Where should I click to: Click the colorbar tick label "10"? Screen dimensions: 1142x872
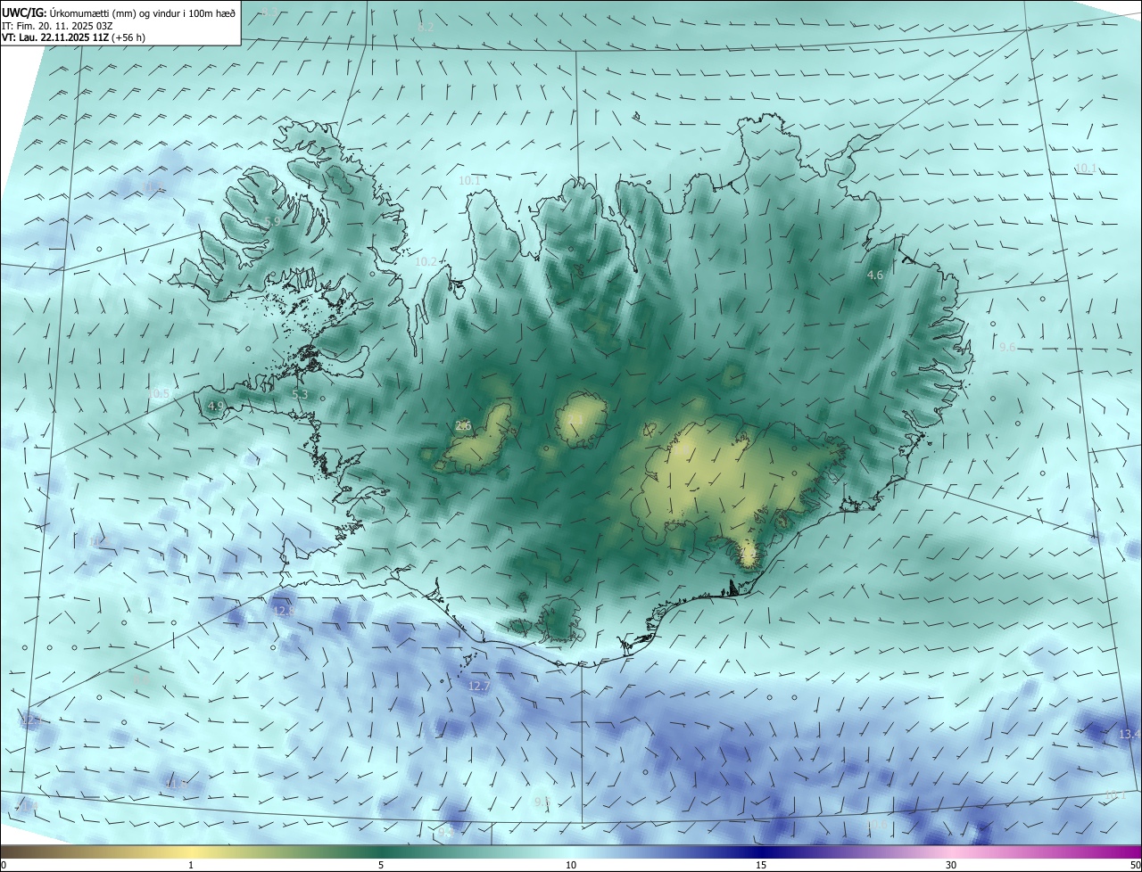[571, 865]
